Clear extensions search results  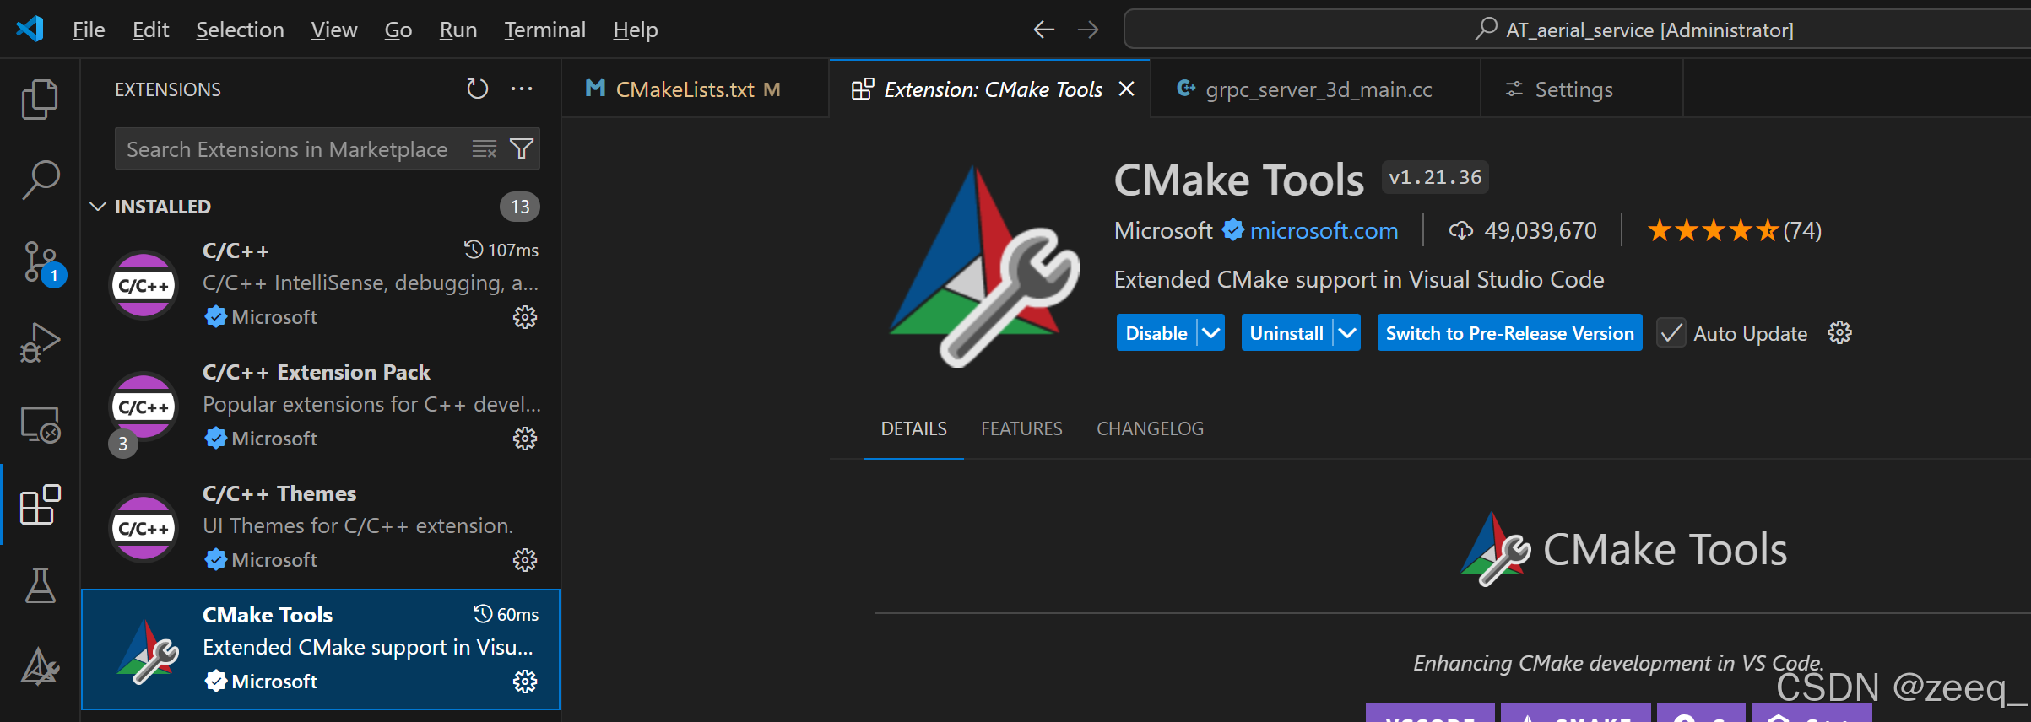[x=485, y=149]
